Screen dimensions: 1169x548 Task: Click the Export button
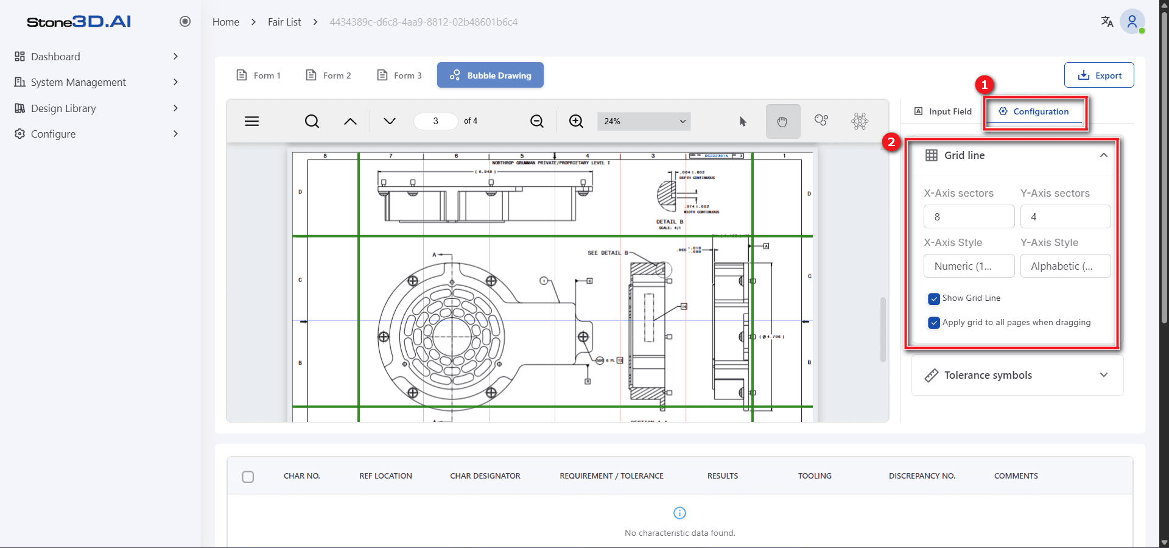[x=1099, y=75]
